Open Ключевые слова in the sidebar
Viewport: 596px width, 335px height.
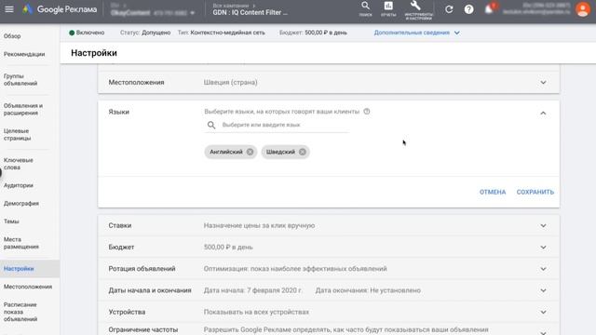(x=19, y=164)
